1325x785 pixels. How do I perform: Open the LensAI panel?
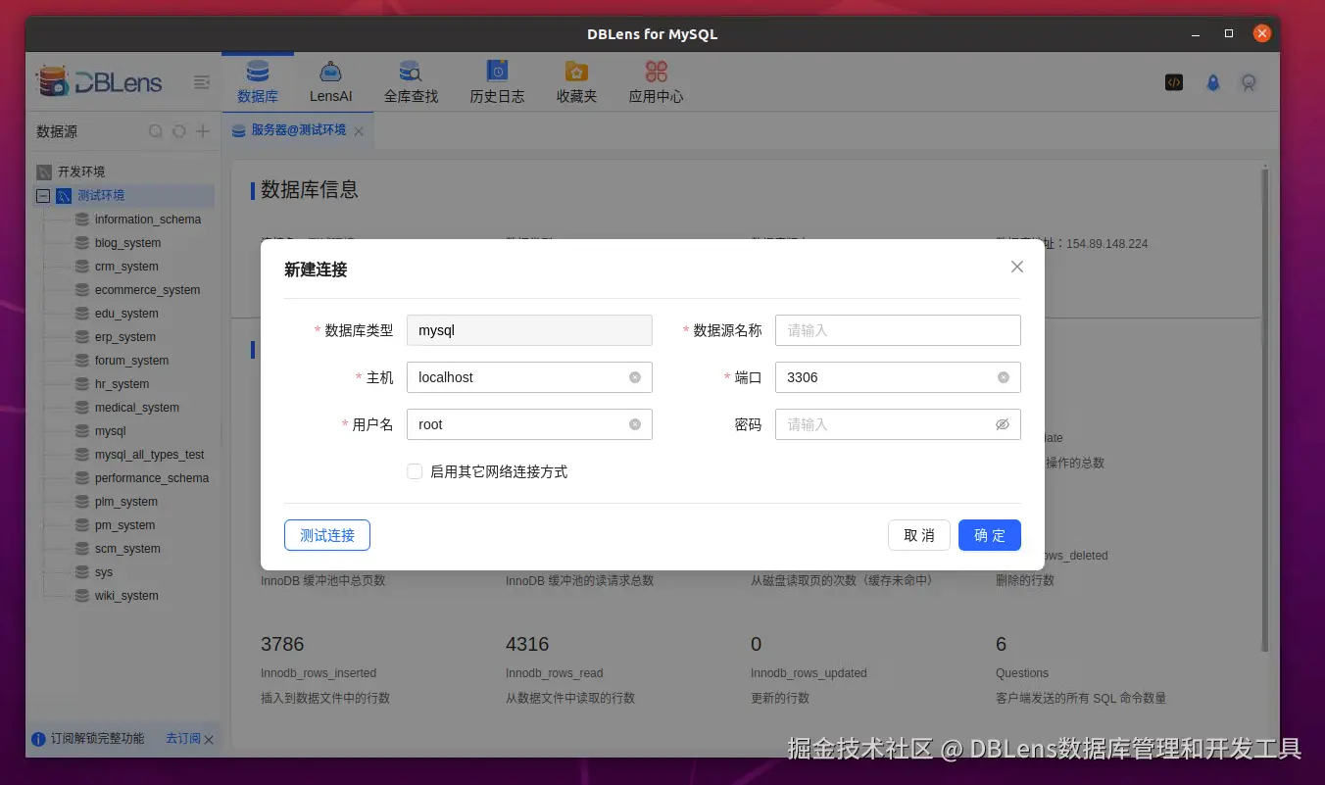330,80
